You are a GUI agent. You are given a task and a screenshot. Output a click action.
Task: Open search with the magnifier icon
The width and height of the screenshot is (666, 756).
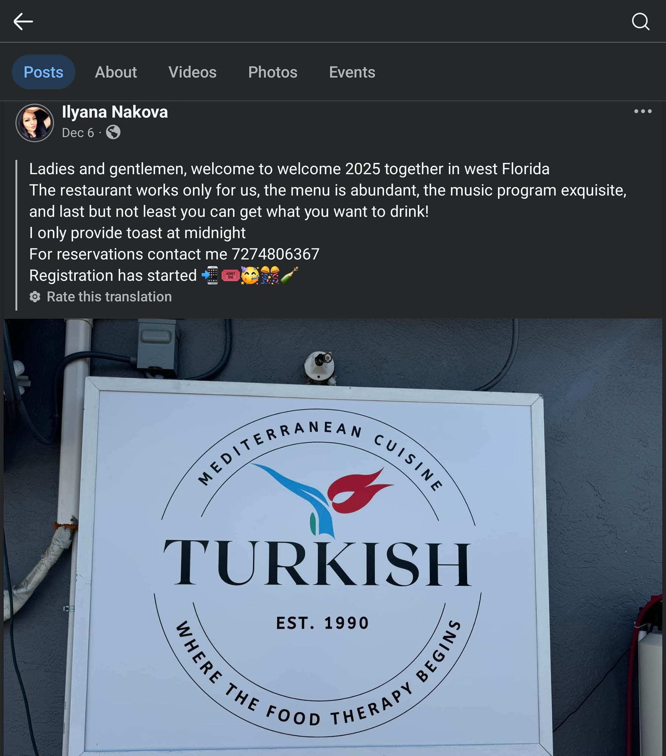pyautogui.click(x=641, y=21)
